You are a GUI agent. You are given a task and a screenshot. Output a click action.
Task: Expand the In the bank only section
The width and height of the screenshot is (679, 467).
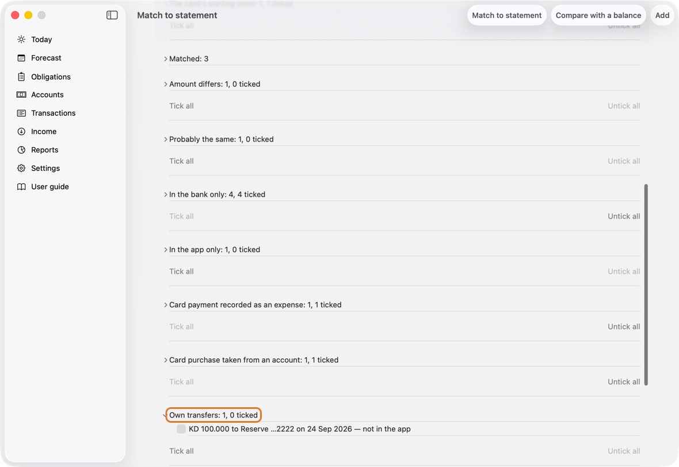165,194
